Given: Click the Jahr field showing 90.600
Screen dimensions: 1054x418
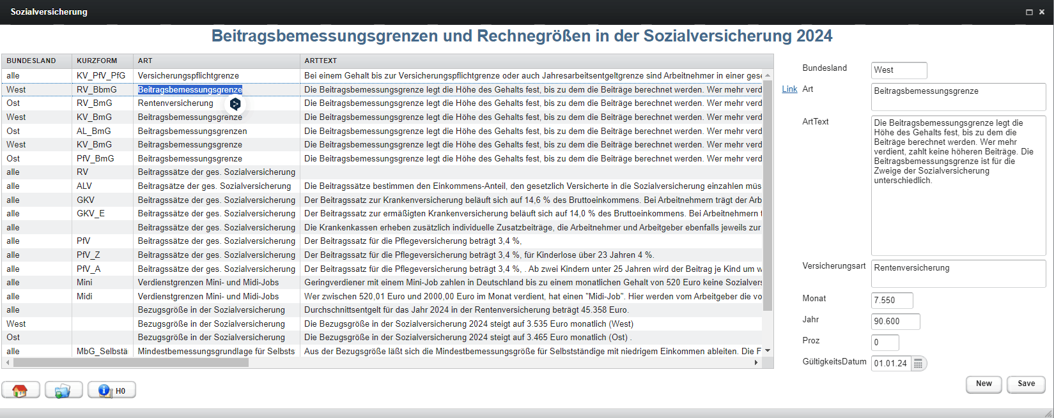Looking at the screenshot, I should tap(895, 322).
